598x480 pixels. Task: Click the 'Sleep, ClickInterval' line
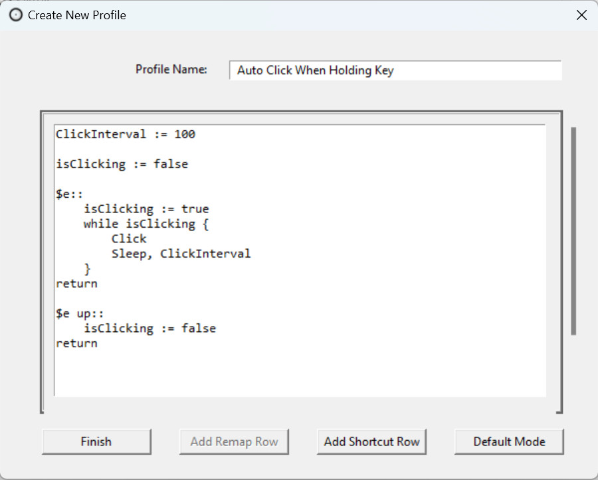(x=181, y=254)
